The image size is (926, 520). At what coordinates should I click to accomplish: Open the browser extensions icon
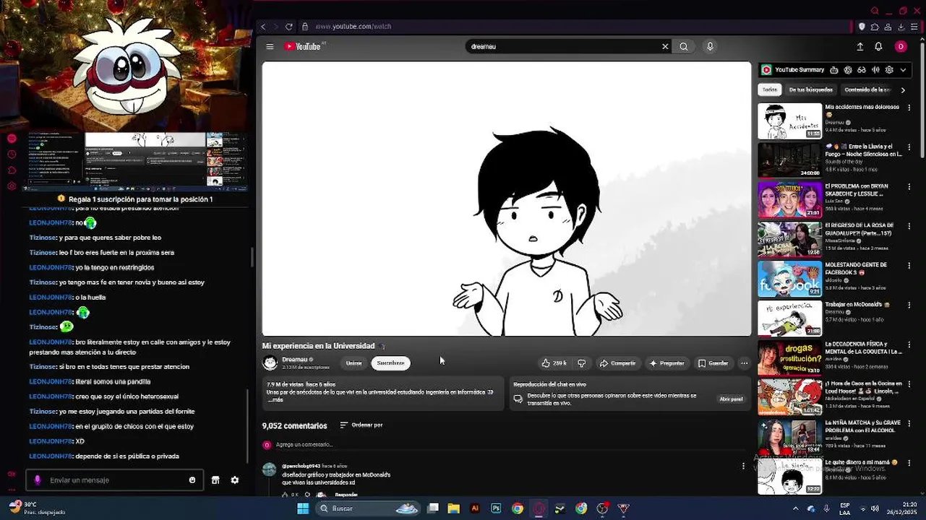875,27
